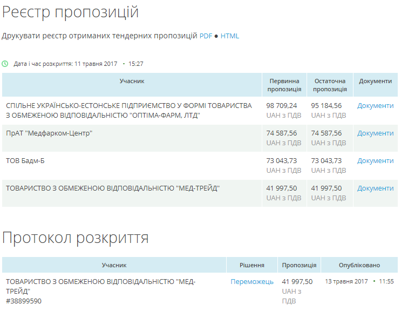Click the Переможець decision link
Image resolution: width=401 pixels, height=318 pixels.
(252, 282)
